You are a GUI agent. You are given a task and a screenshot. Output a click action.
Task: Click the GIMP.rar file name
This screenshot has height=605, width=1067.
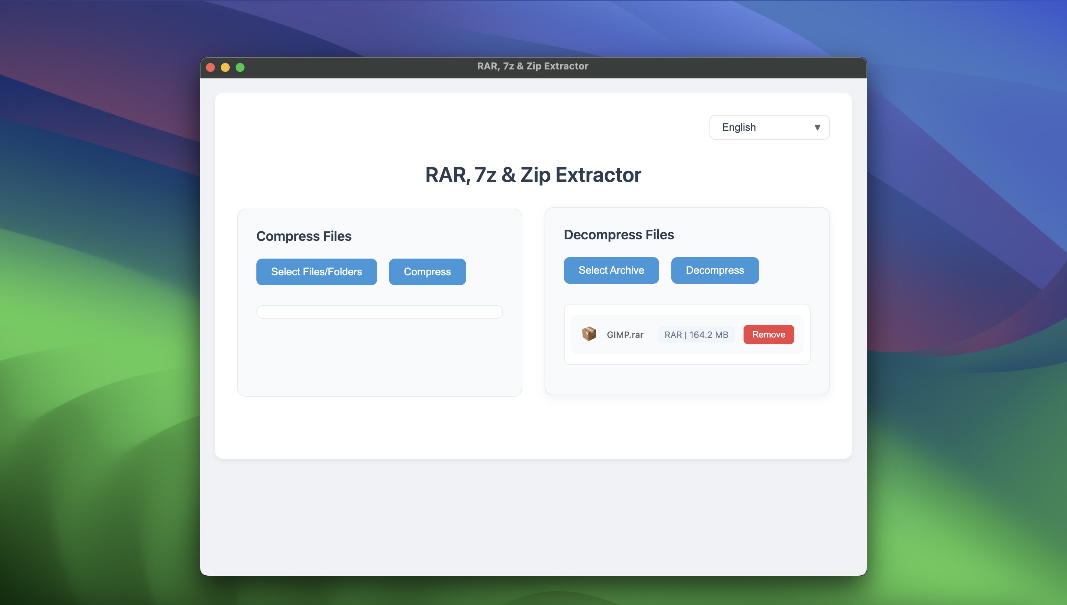625,335
